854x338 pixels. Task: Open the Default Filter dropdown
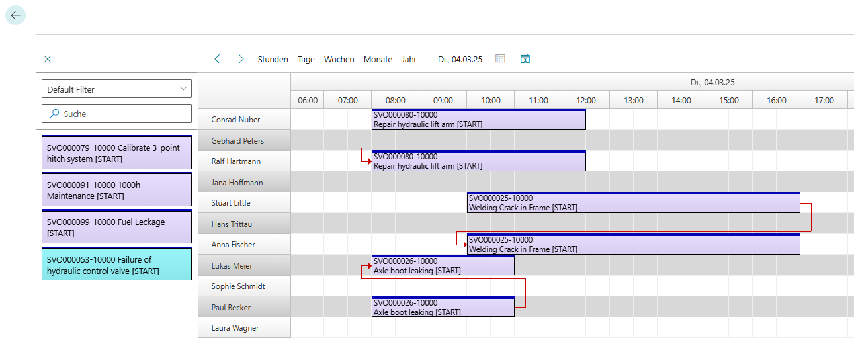pyautogui.click(x=116, y=89)
